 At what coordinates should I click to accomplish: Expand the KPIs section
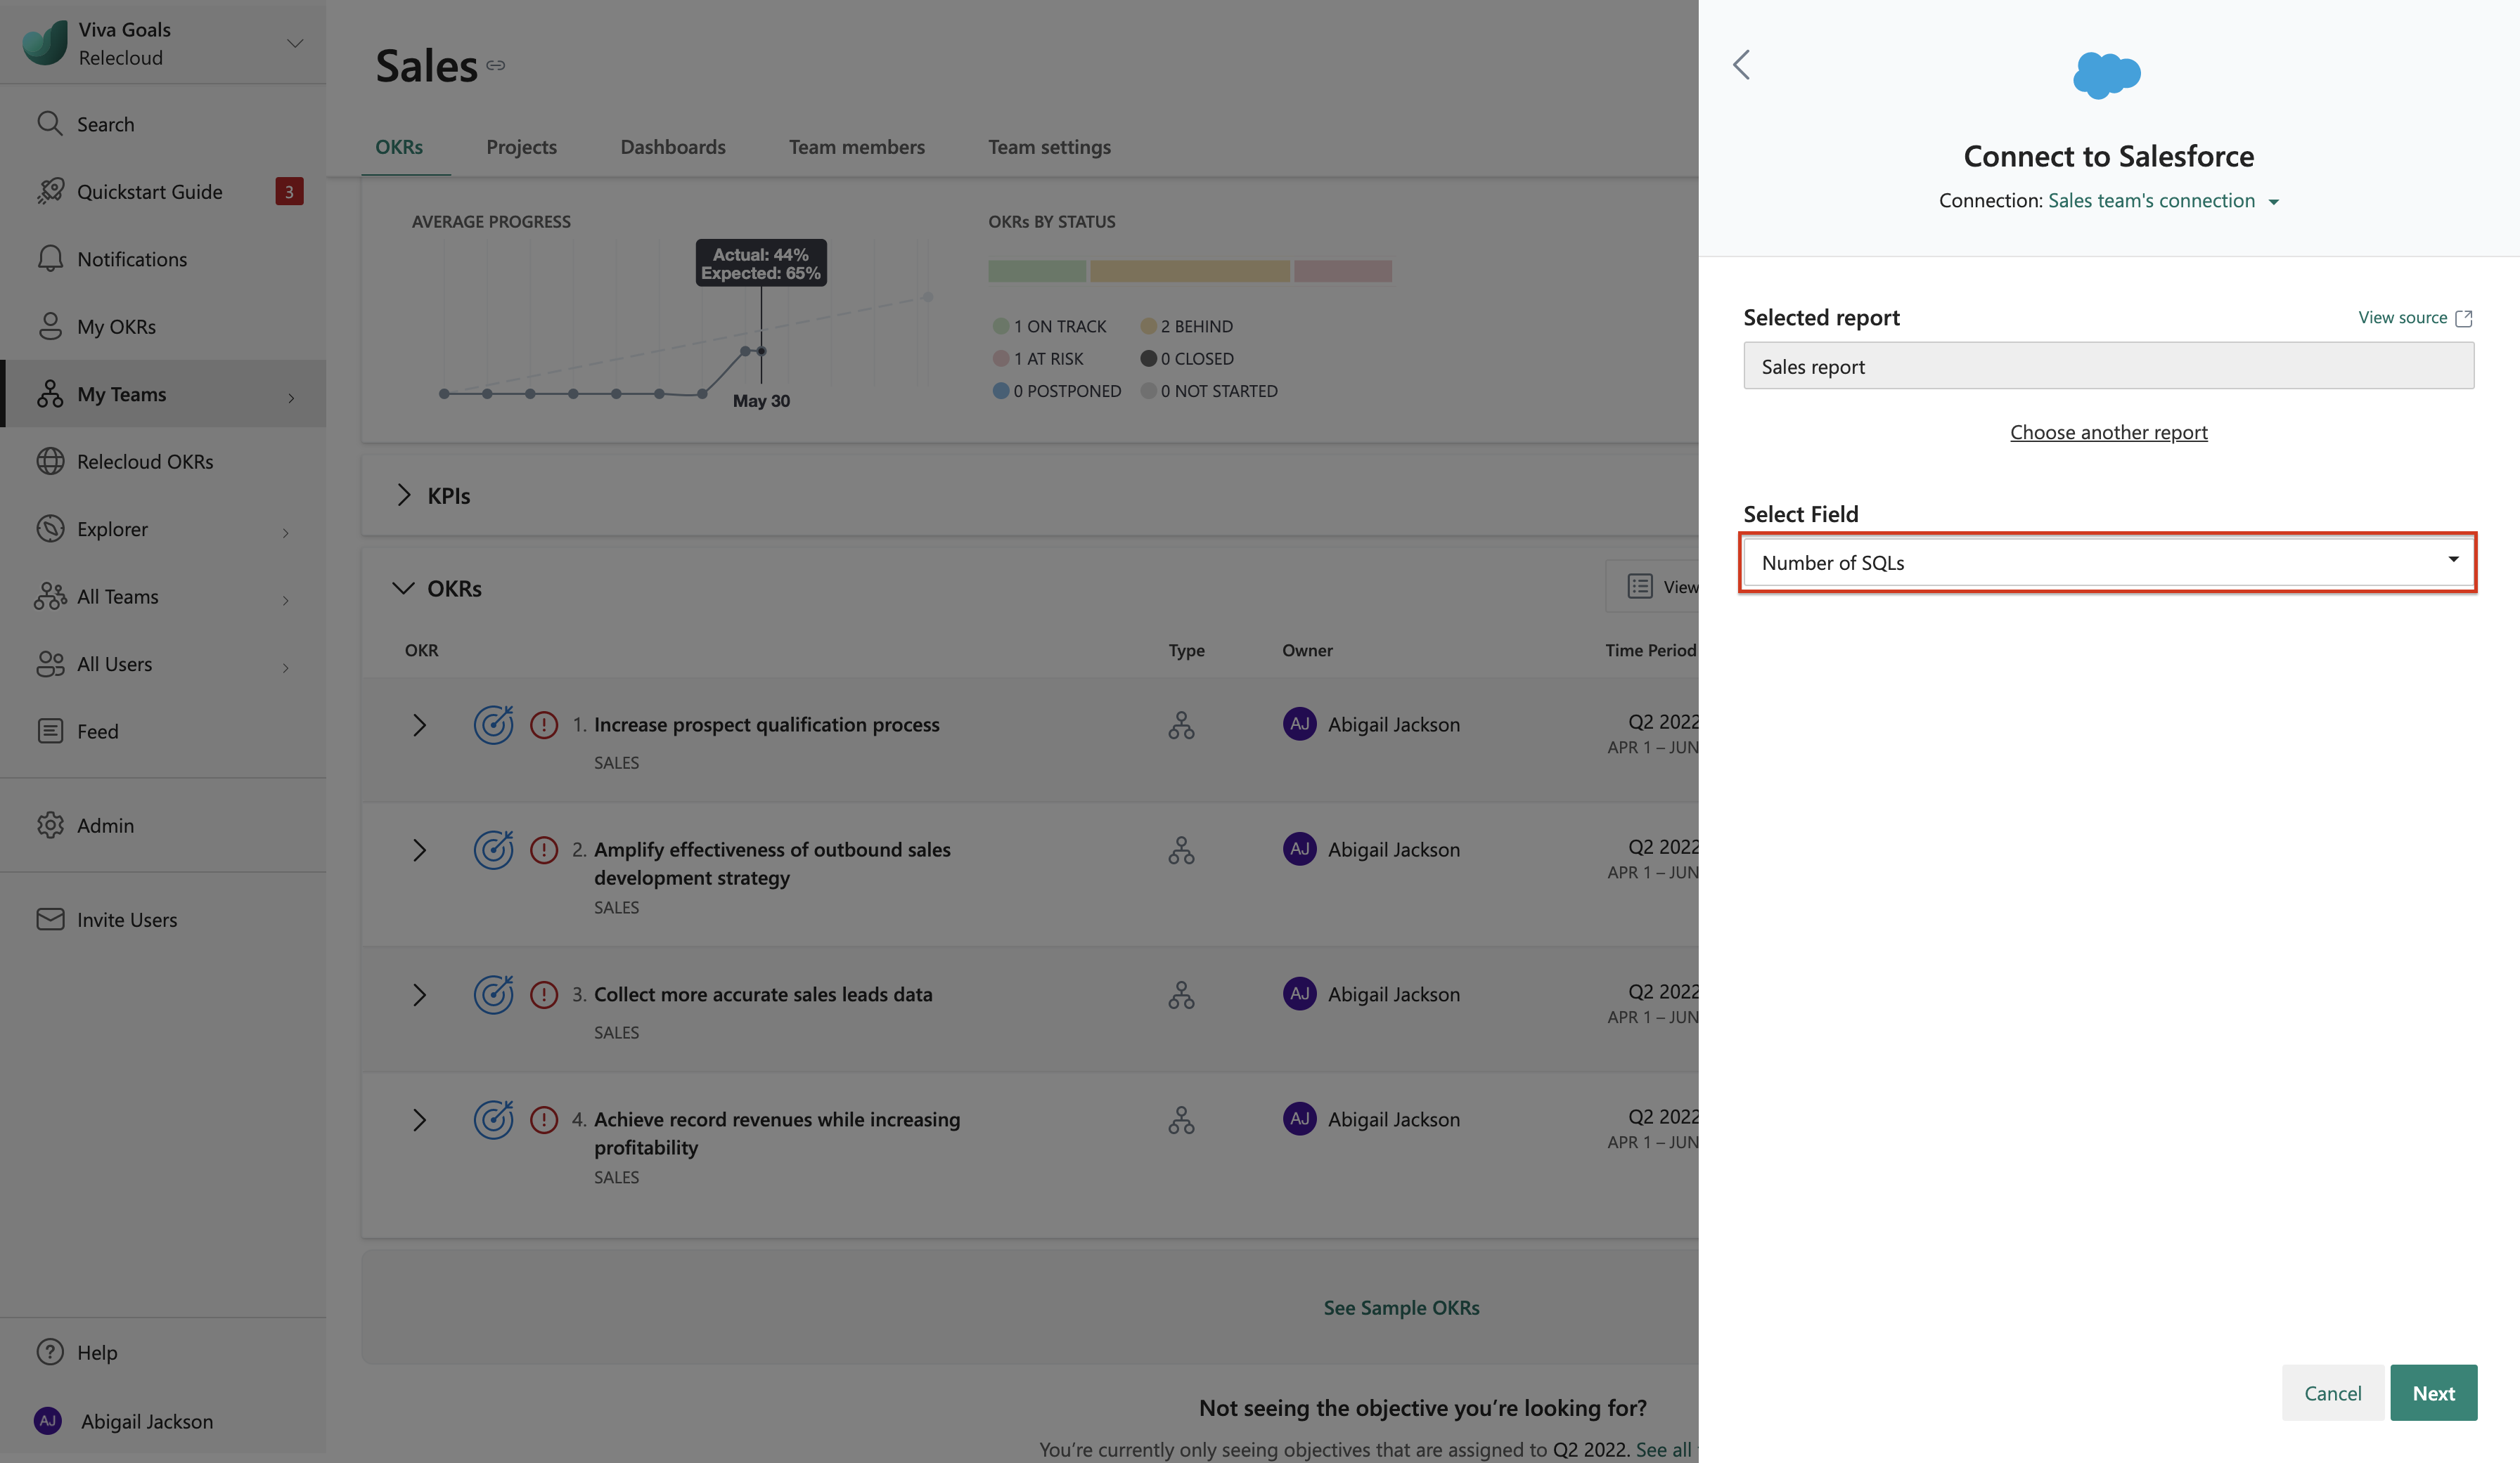404,495
